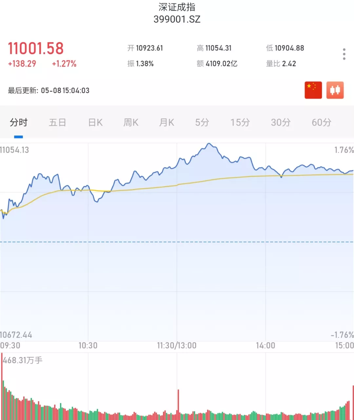Tap the China flag market icon
354x420 pixels.
313,90
